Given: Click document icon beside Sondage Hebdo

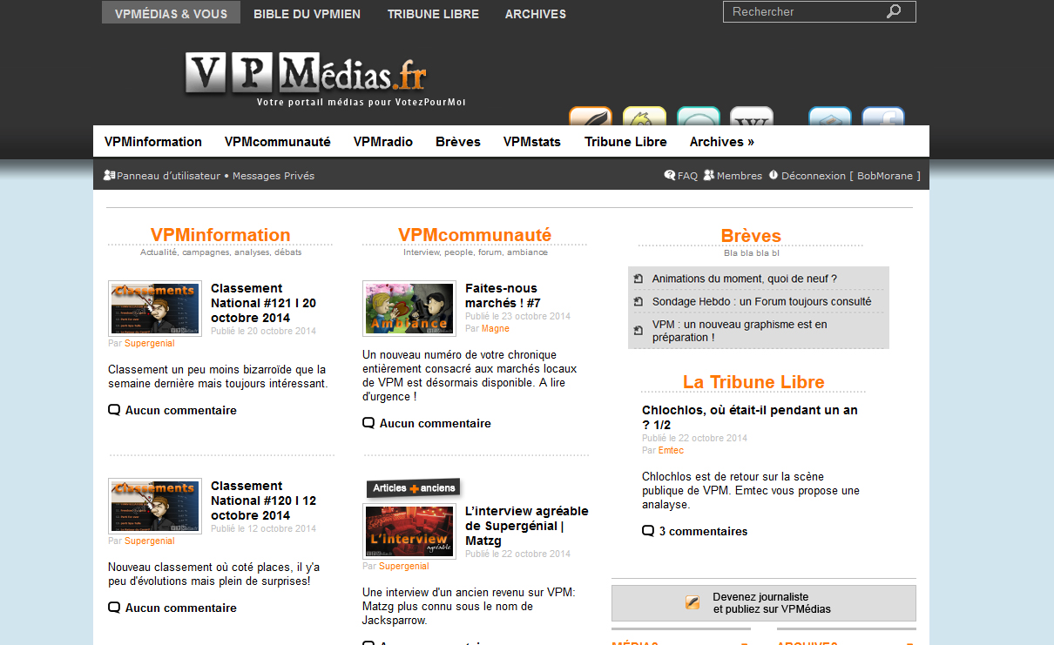Looking at the screenshot, I should click(x=638, y=301).
